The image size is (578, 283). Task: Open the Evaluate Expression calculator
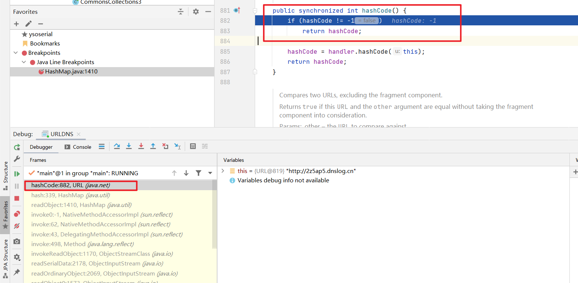click(193, 147)
